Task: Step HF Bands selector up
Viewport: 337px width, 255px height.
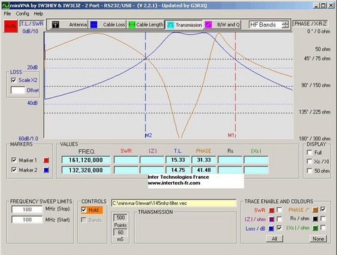Action: pyautogui.click(x=285, y=23)
